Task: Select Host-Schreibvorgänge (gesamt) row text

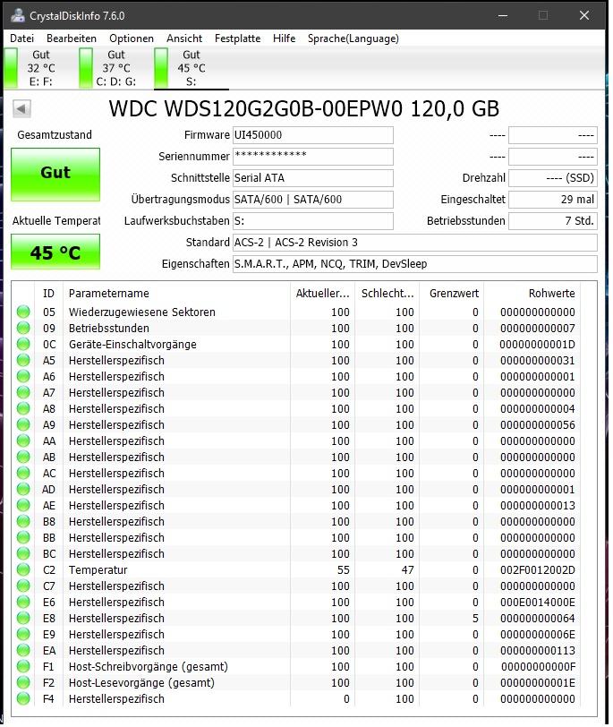Action: tap(149, 667)
